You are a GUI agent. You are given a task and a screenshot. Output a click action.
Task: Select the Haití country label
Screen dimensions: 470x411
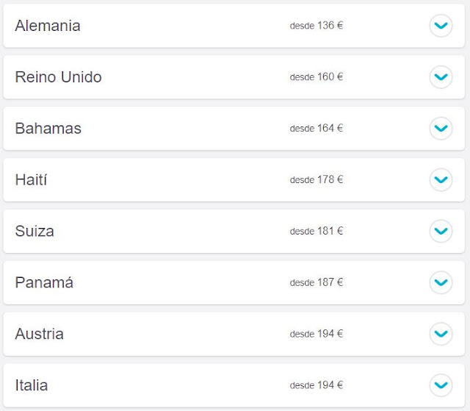31,179
